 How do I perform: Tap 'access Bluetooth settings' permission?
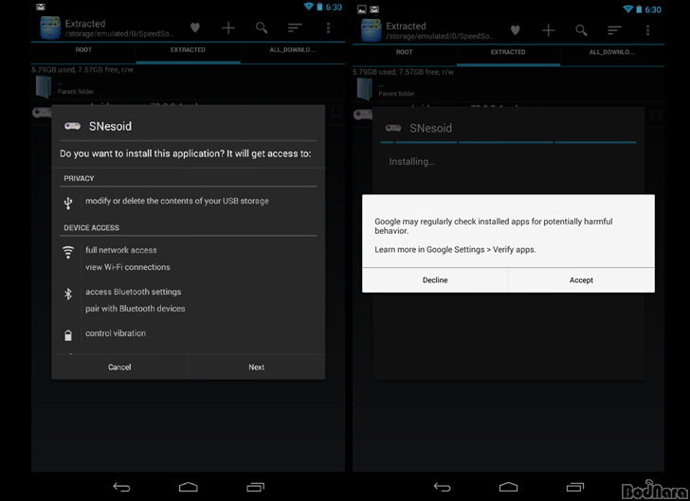pyautogui.click(x=134, y=292)
